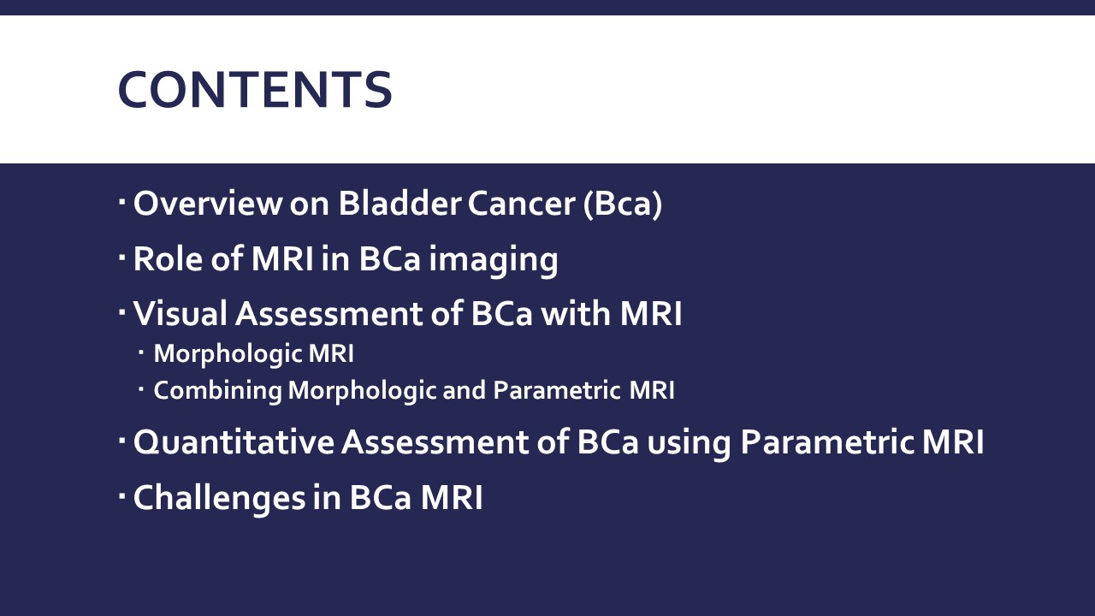
Task: Select Combining Morphologic and Parametric MRI sub-bullet
Action: click(414, 390)
